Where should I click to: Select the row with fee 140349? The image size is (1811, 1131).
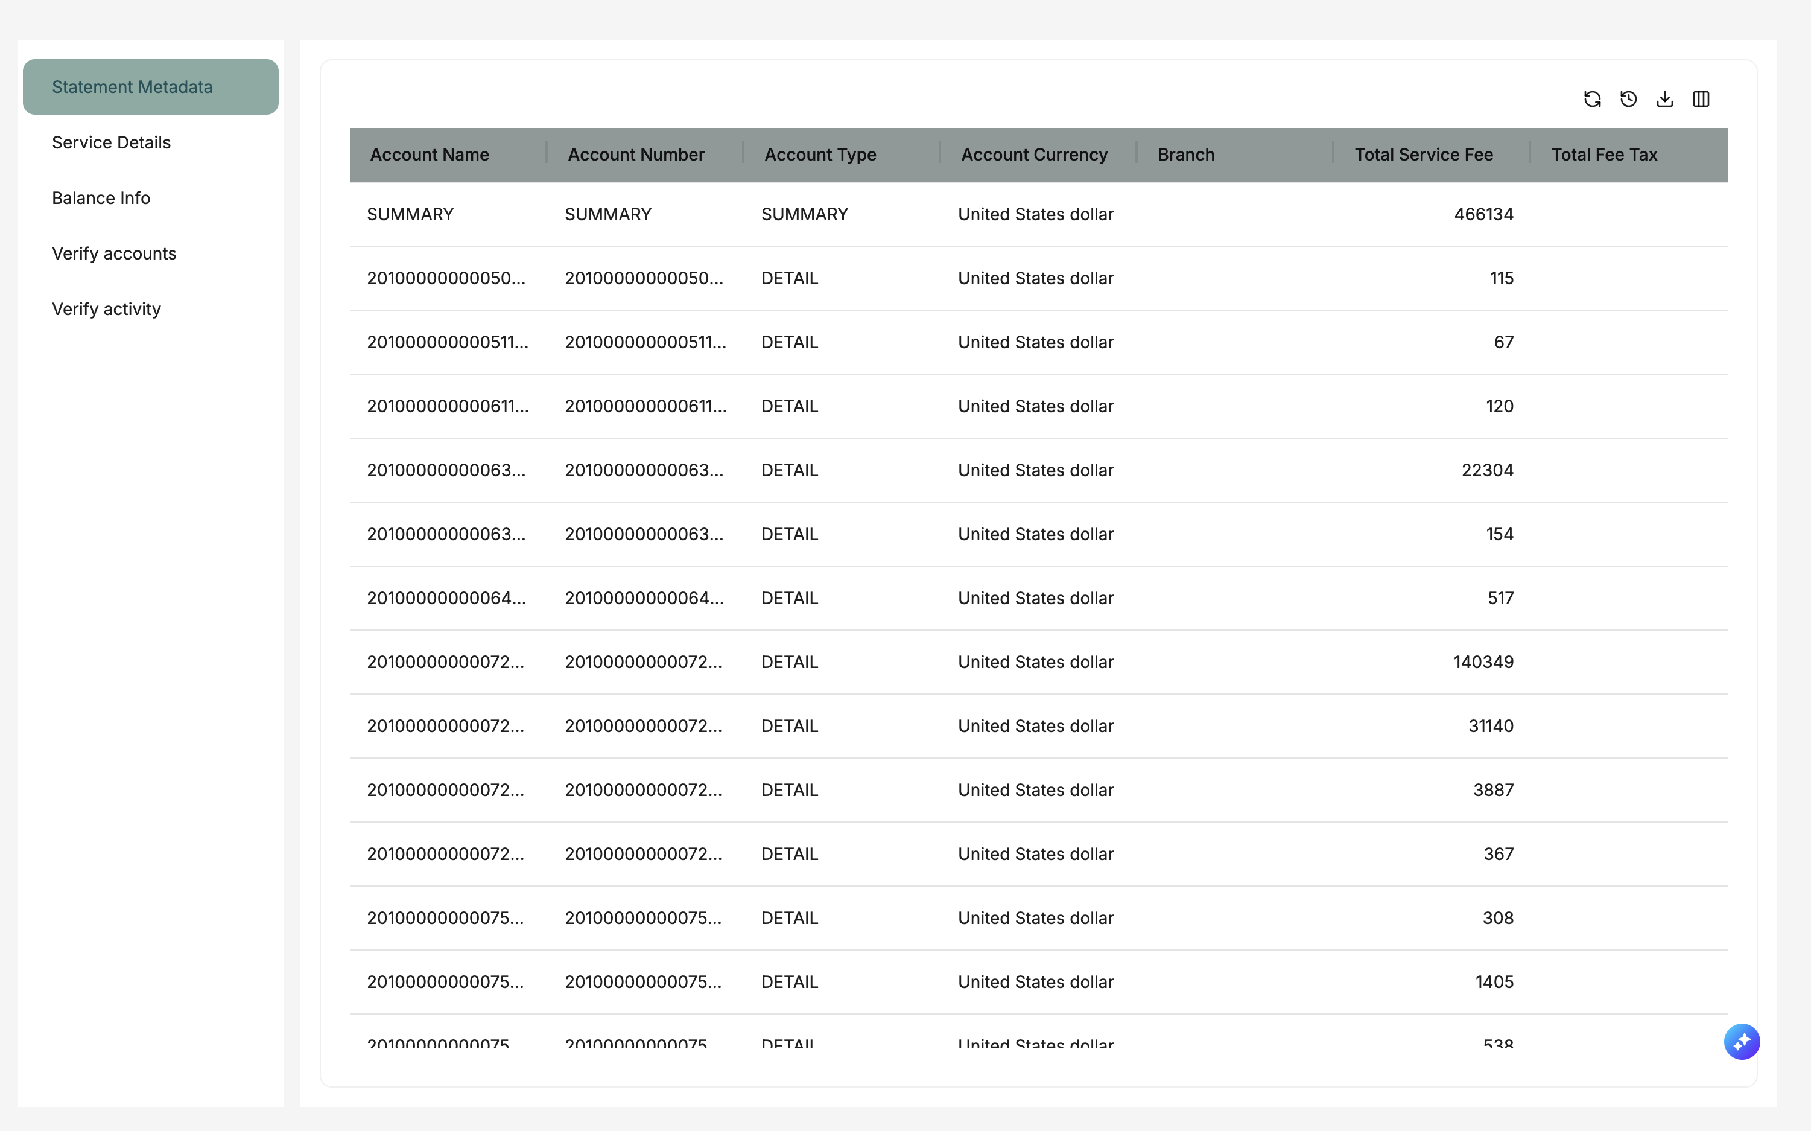(x=1038, y=662)
